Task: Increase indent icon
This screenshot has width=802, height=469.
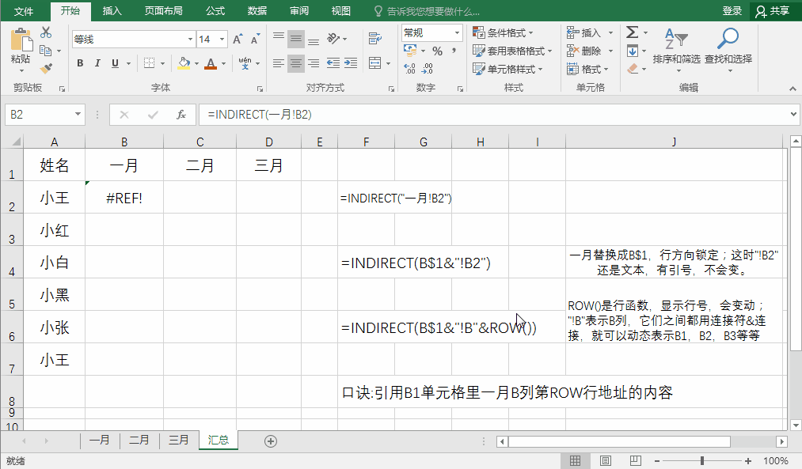Action: 351,63
